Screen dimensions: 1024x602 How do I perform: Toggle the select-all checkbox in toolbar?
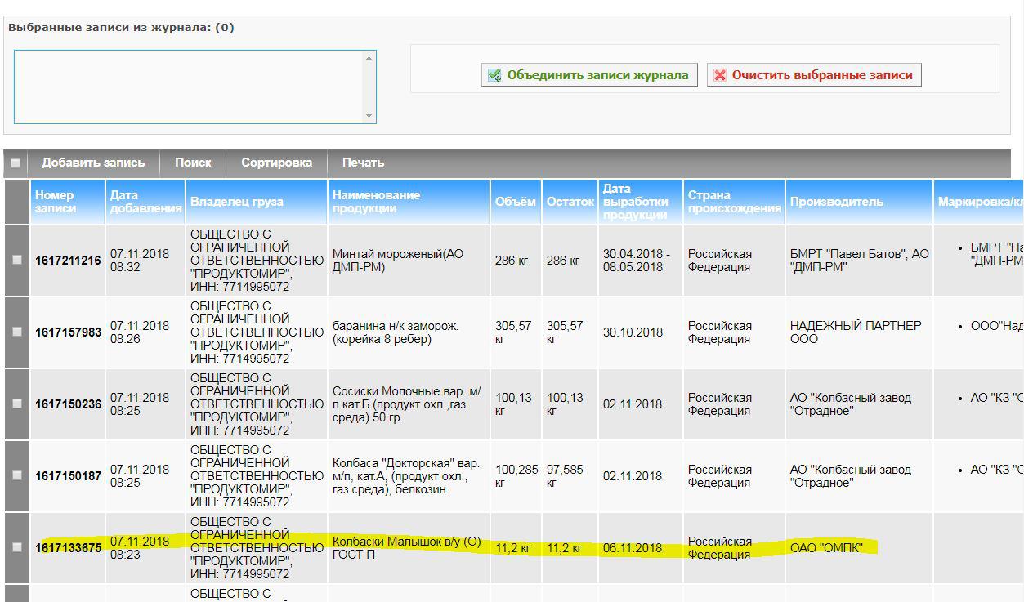[x=16, y=163]
